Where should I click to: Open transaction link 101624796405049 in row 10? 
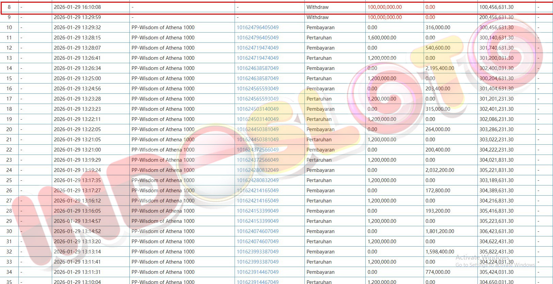point(257,28)
